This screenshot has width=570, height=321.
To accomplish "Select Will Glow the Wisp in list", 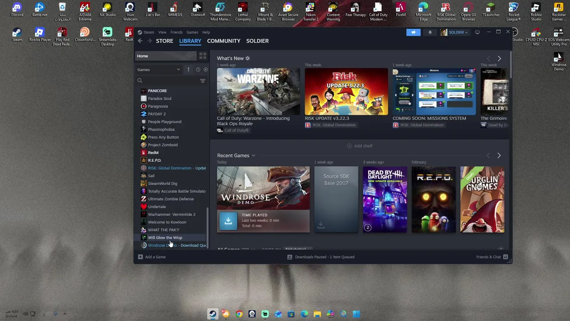I will pos(165,238).
